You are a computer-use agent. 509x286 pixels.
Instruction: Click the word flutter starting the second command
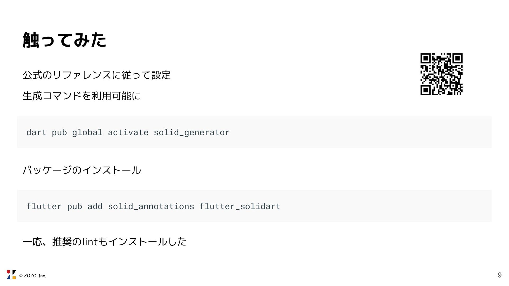[x=44, y=206]
